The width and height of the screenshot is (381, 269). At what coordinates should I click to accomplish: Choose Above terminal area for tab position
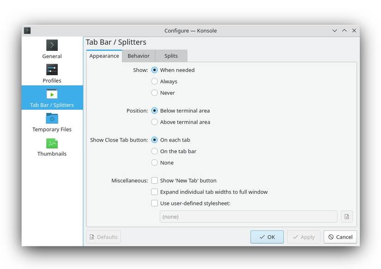tap(154, 122)
